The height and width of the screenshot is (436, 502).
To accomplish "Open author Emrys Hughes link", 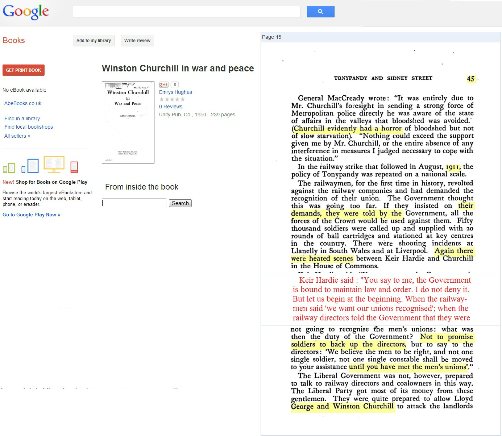I will (175, 92).
